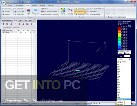137x106 pixels.
Task: Show Materials in model
Action: (6, 14)
